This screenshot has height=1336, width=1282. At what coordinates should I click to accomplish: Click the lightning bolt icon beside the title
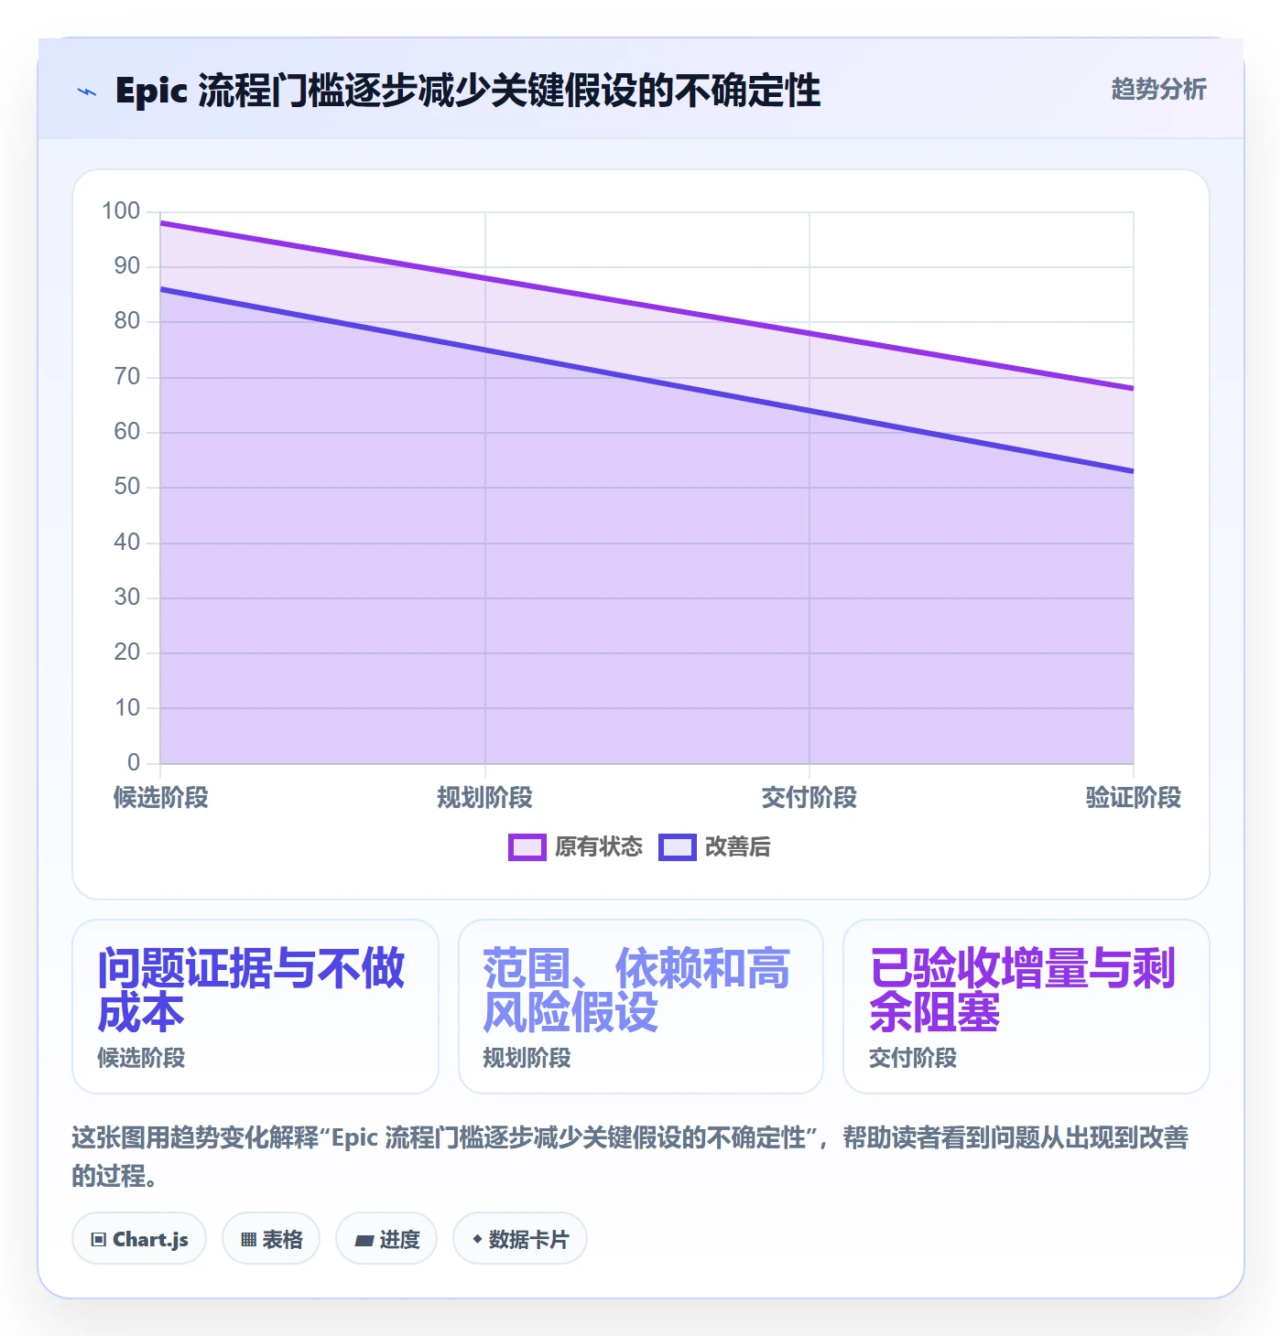coord(87,92)
